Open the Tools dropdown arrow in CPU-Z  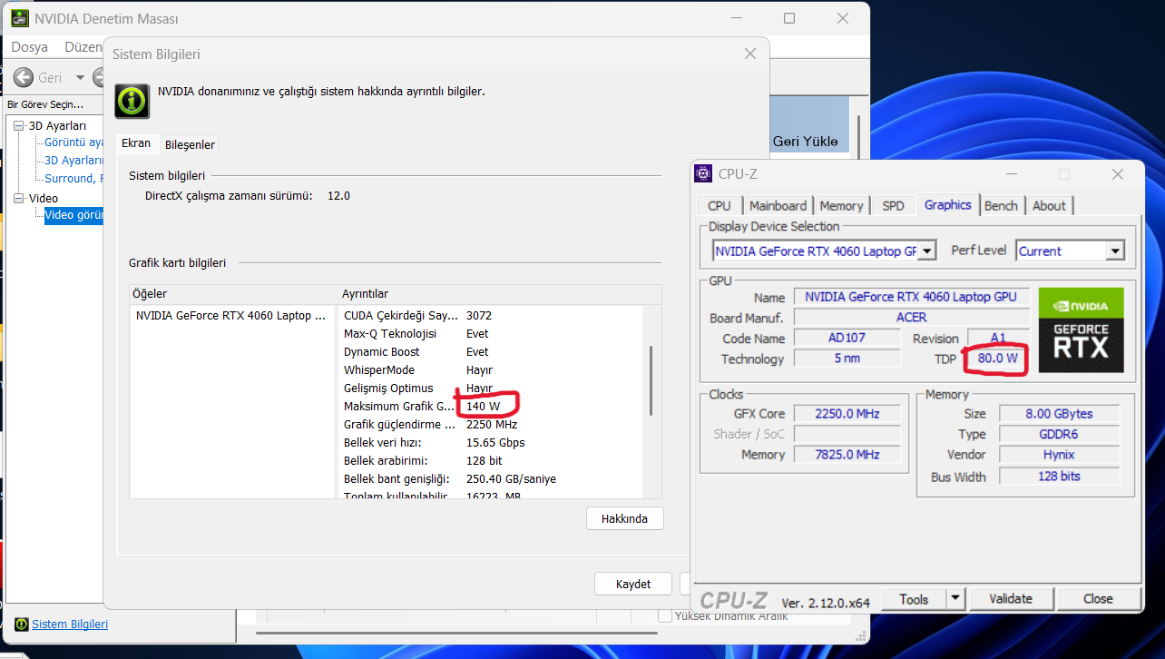pyautogui.click(x=955, y=598)
